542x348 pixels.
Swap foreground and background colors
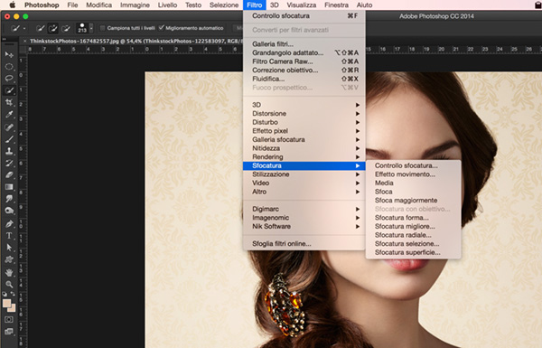coord(13,294)
